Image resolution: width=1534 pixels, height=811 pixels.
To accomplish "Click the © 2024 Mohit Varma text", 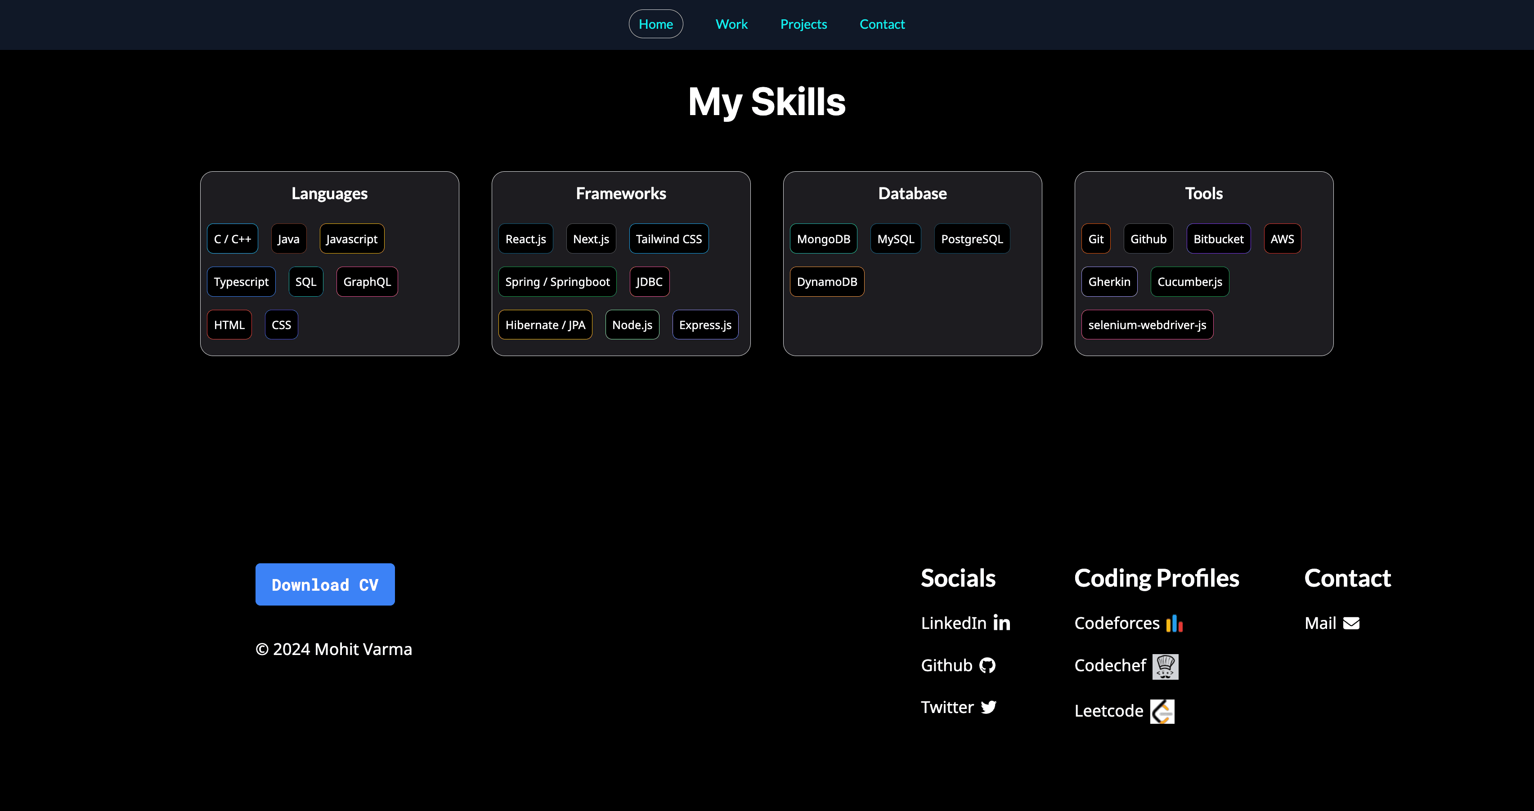I will [333, 649].
